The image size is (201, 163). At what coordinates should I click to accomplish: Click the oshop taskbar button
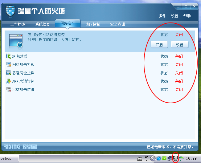pos(9,158)
